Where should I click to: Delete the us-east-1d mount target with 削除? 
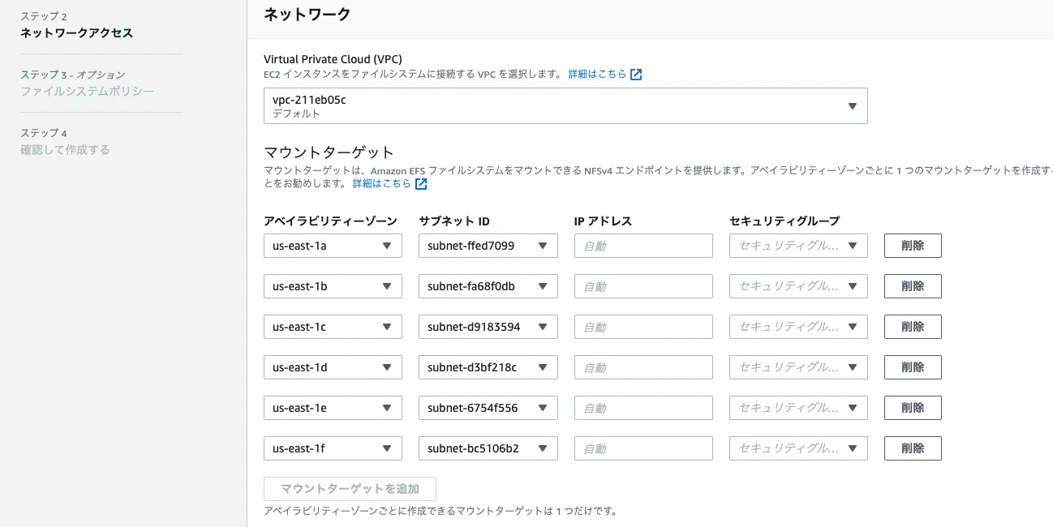[x=913, y=367]
